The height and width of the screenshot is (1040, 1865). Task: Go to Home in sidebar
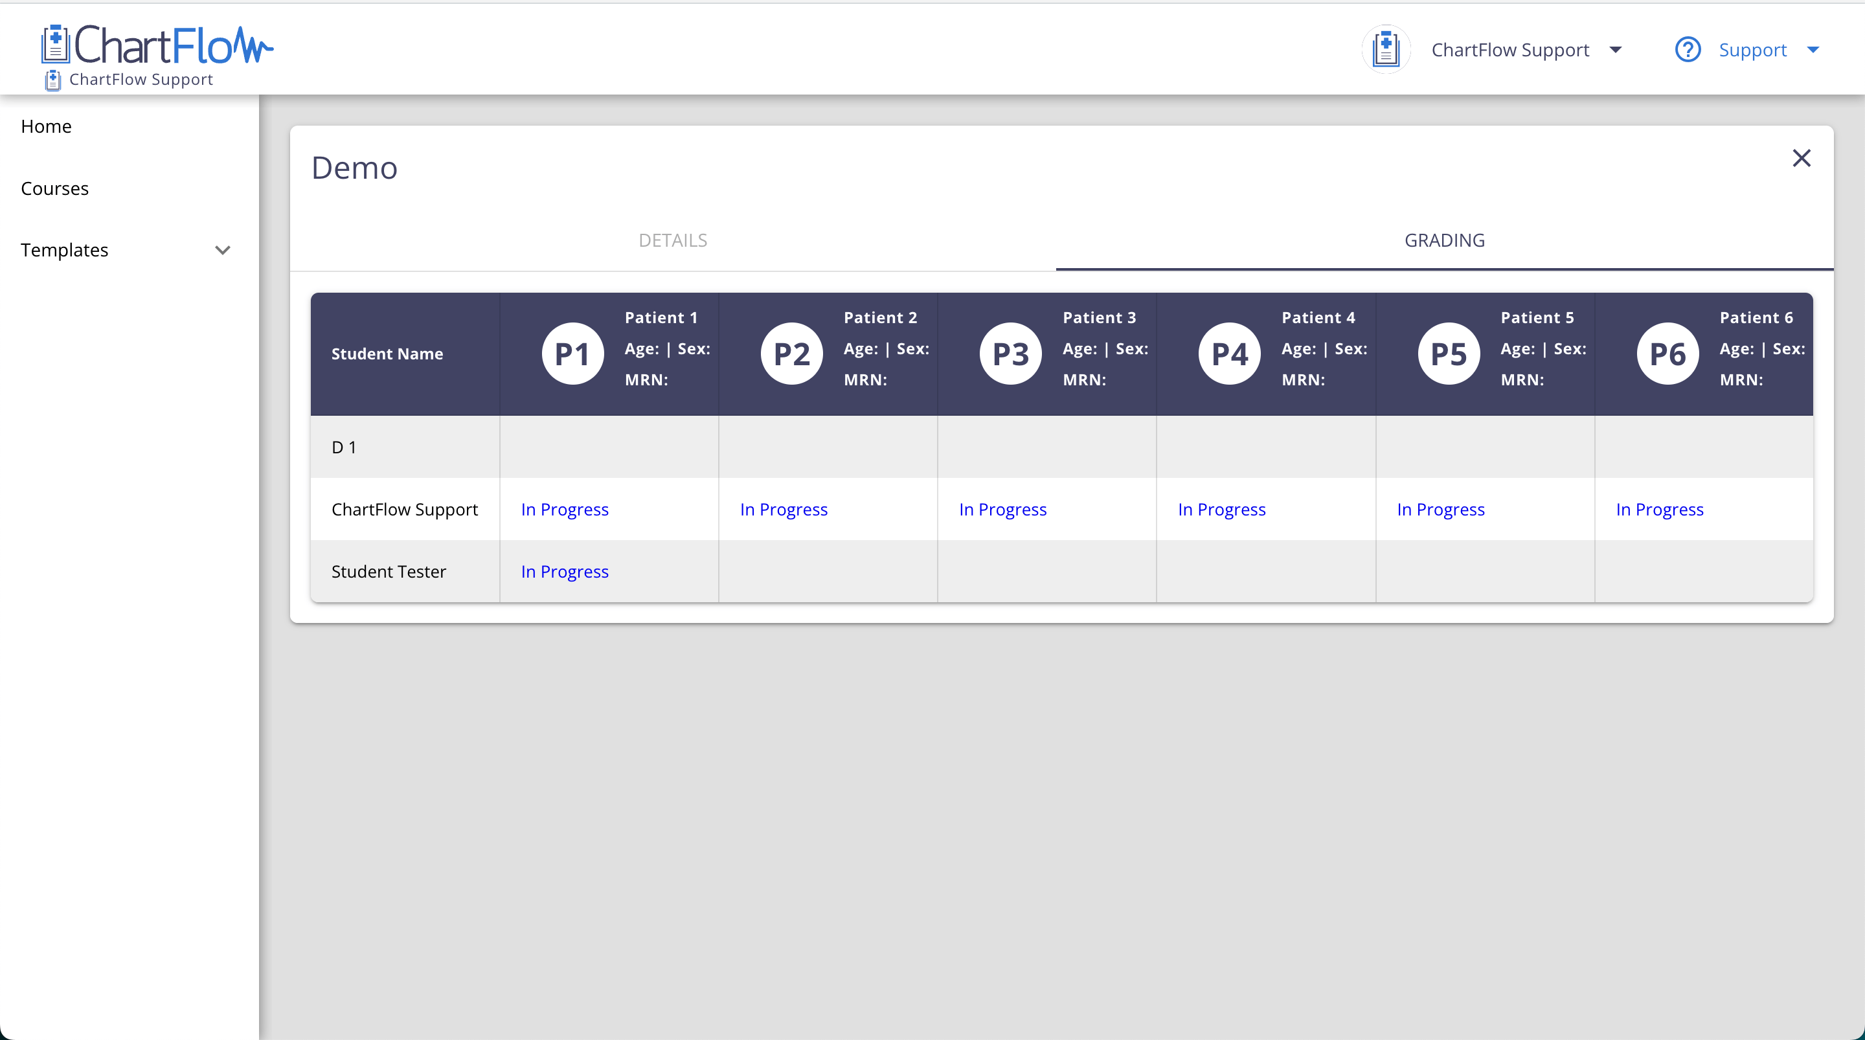pyautogui.click(x=47, y=126)
